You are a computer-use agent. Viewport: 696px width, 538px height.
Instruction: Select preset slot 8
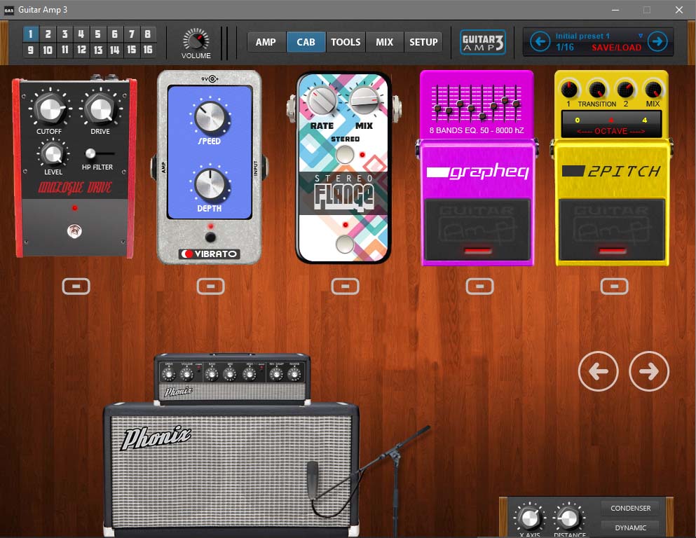point(148,34)
